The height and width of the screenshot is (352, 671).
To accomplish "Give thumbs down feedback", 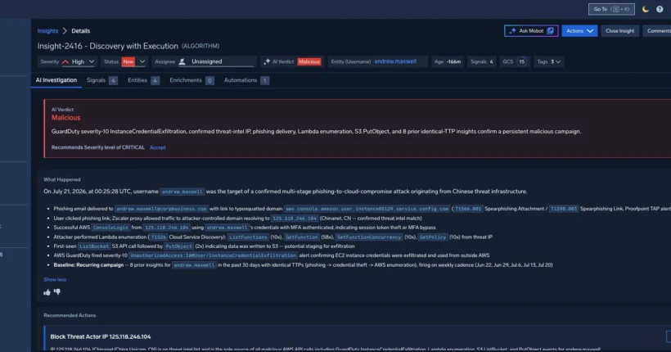I will (57, 292).
